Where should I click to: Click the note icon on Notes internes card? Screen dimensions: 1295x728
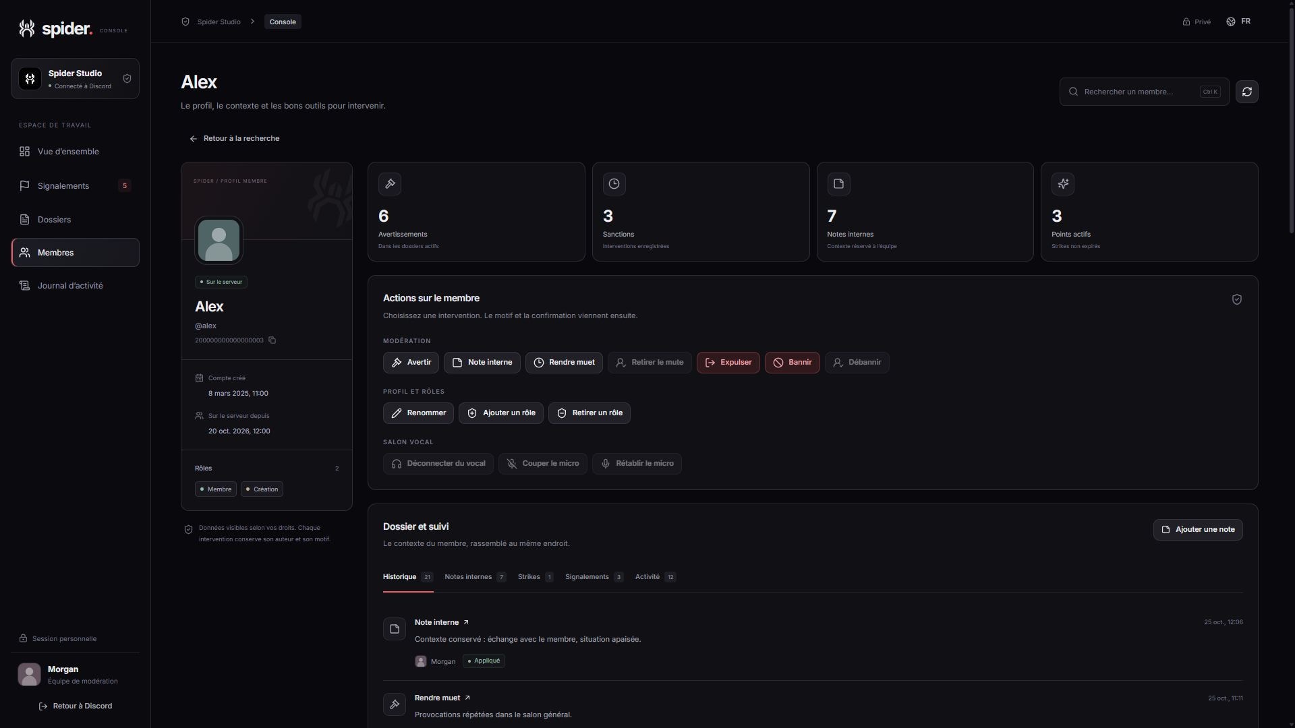coord(838,184)
